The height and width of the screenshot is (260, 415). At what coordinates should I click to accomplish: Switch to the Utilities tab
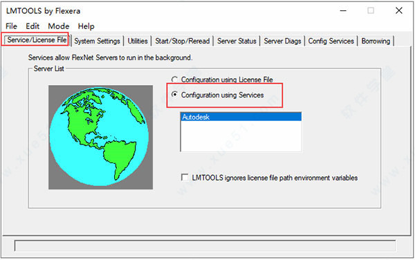(138, 41)
